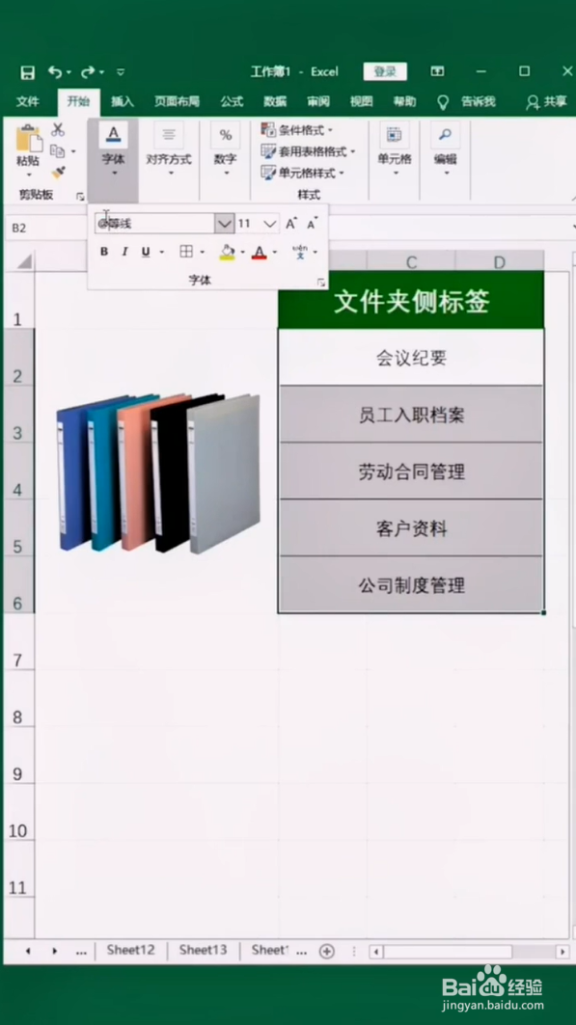Open the font color dropdown arrow

275,252
